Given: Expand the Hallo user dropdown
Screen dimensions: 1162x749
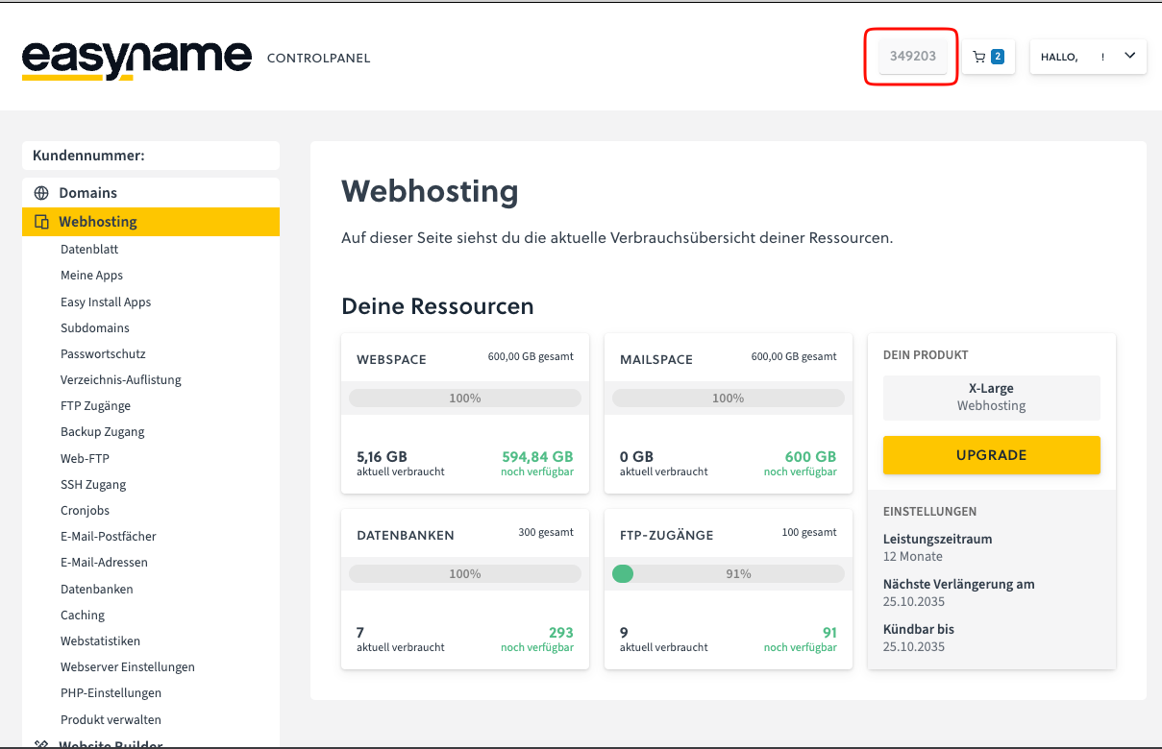Looking at the screenshot, I should click(1129, 56).
